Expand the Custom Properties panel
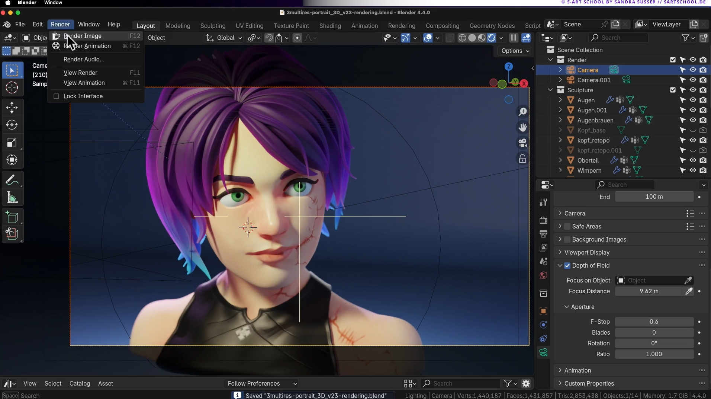Viewport: 711px width, 399px height. (x=560, y=383)
